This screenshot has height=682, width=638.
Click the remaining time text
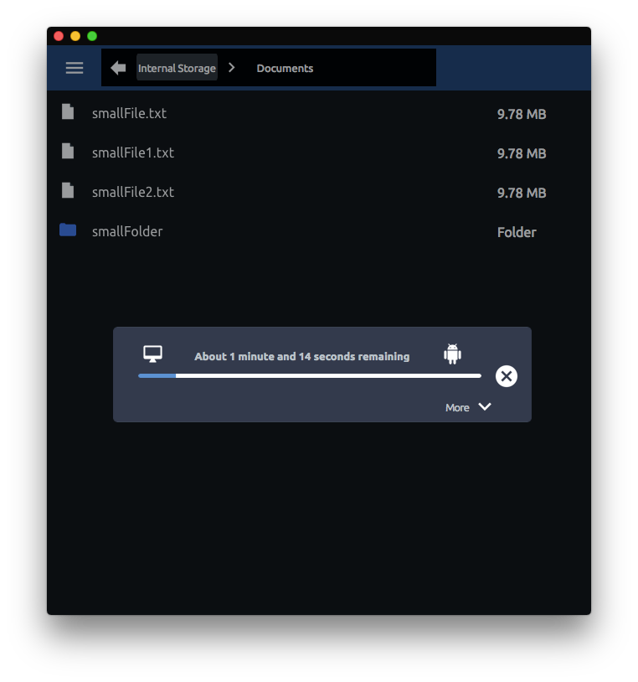click(301, 356)
